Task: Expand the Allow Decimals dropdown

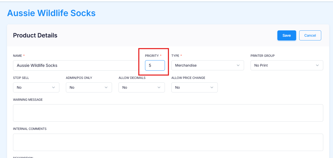Action: [x=142, y=87]
